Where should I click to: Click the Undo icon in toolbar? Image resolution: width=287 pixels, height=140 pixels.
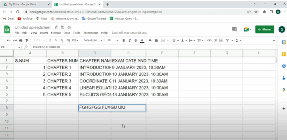[x=9, y=41]
